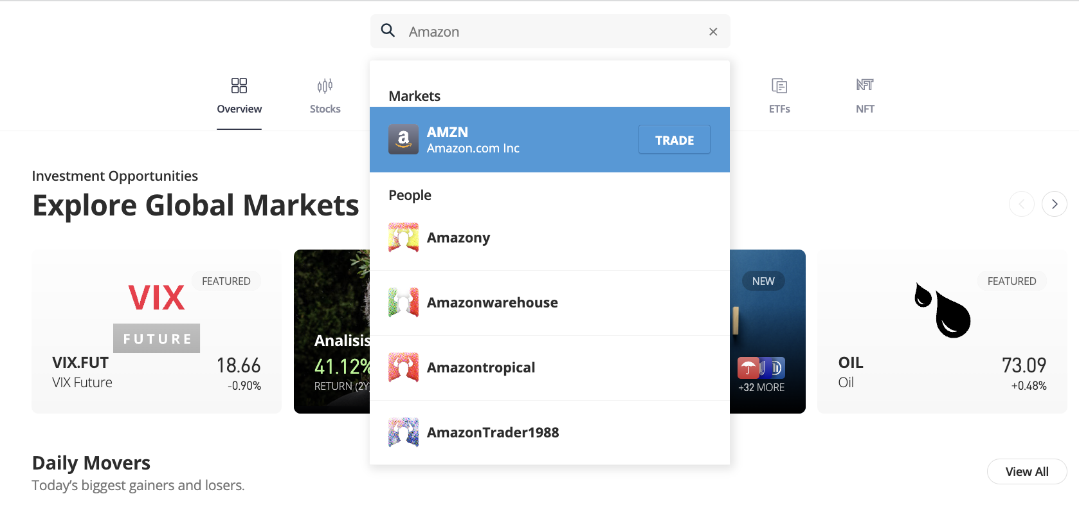Image resolution: width=1079 pixels, height=512 pixels.
Task: Click the Explore Global Markets heading
Action: pyautogui.click(x=195, y=205)
